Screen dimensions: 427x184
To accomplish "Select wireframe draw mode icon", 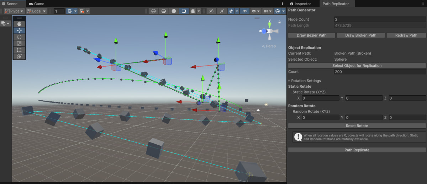I will click(x=154, y=11).
